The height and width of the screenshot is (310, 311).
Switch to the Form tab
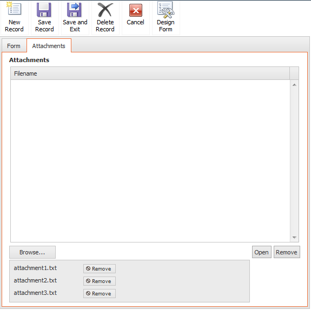(x=14, y=46)
